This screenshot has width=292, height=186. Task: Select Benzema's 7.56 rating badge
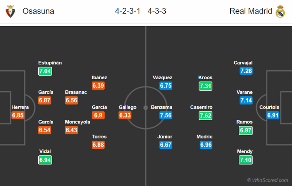tap(166, 115)
